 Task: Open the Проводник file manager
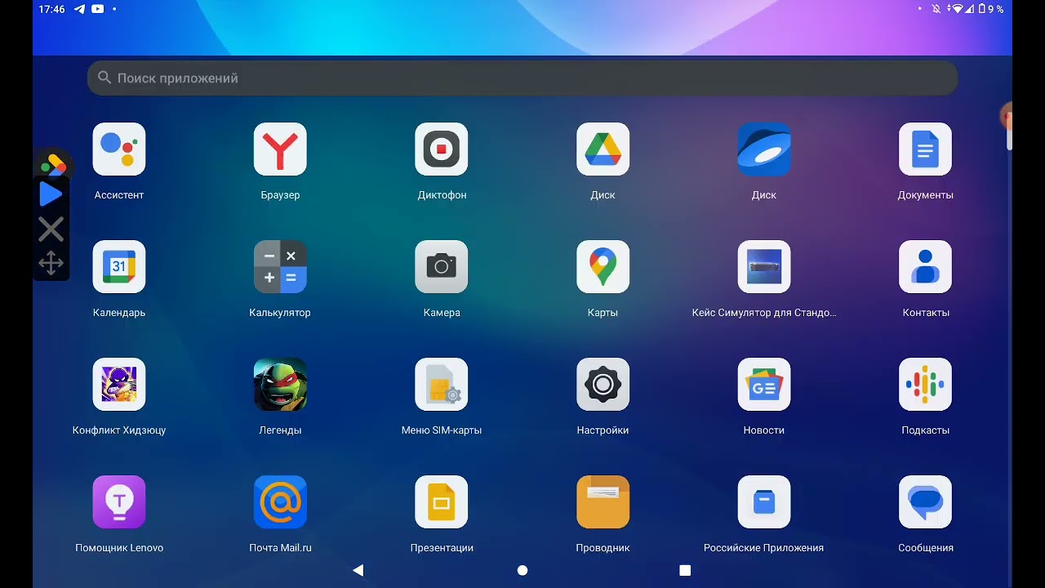point(603,502)
